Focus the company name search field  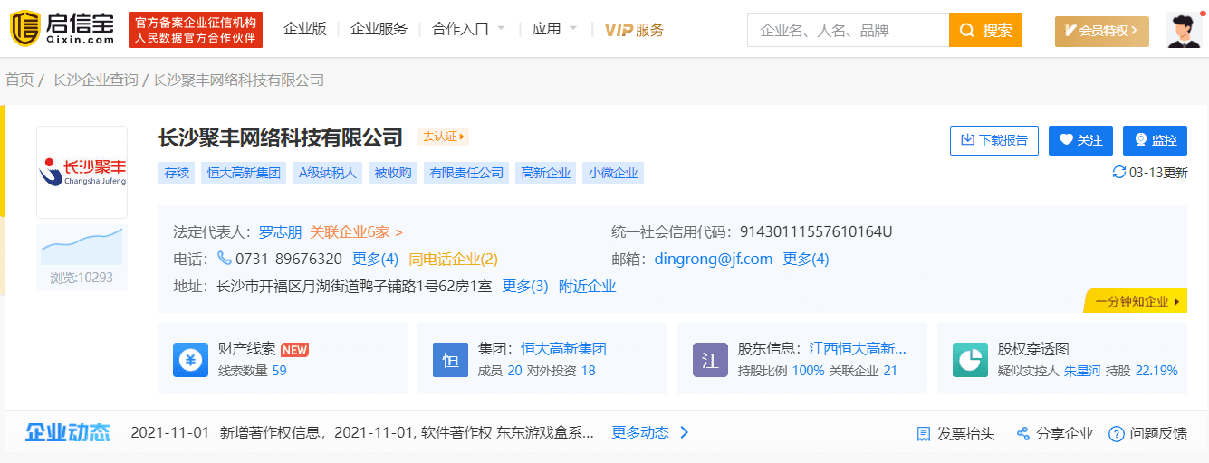848,30
